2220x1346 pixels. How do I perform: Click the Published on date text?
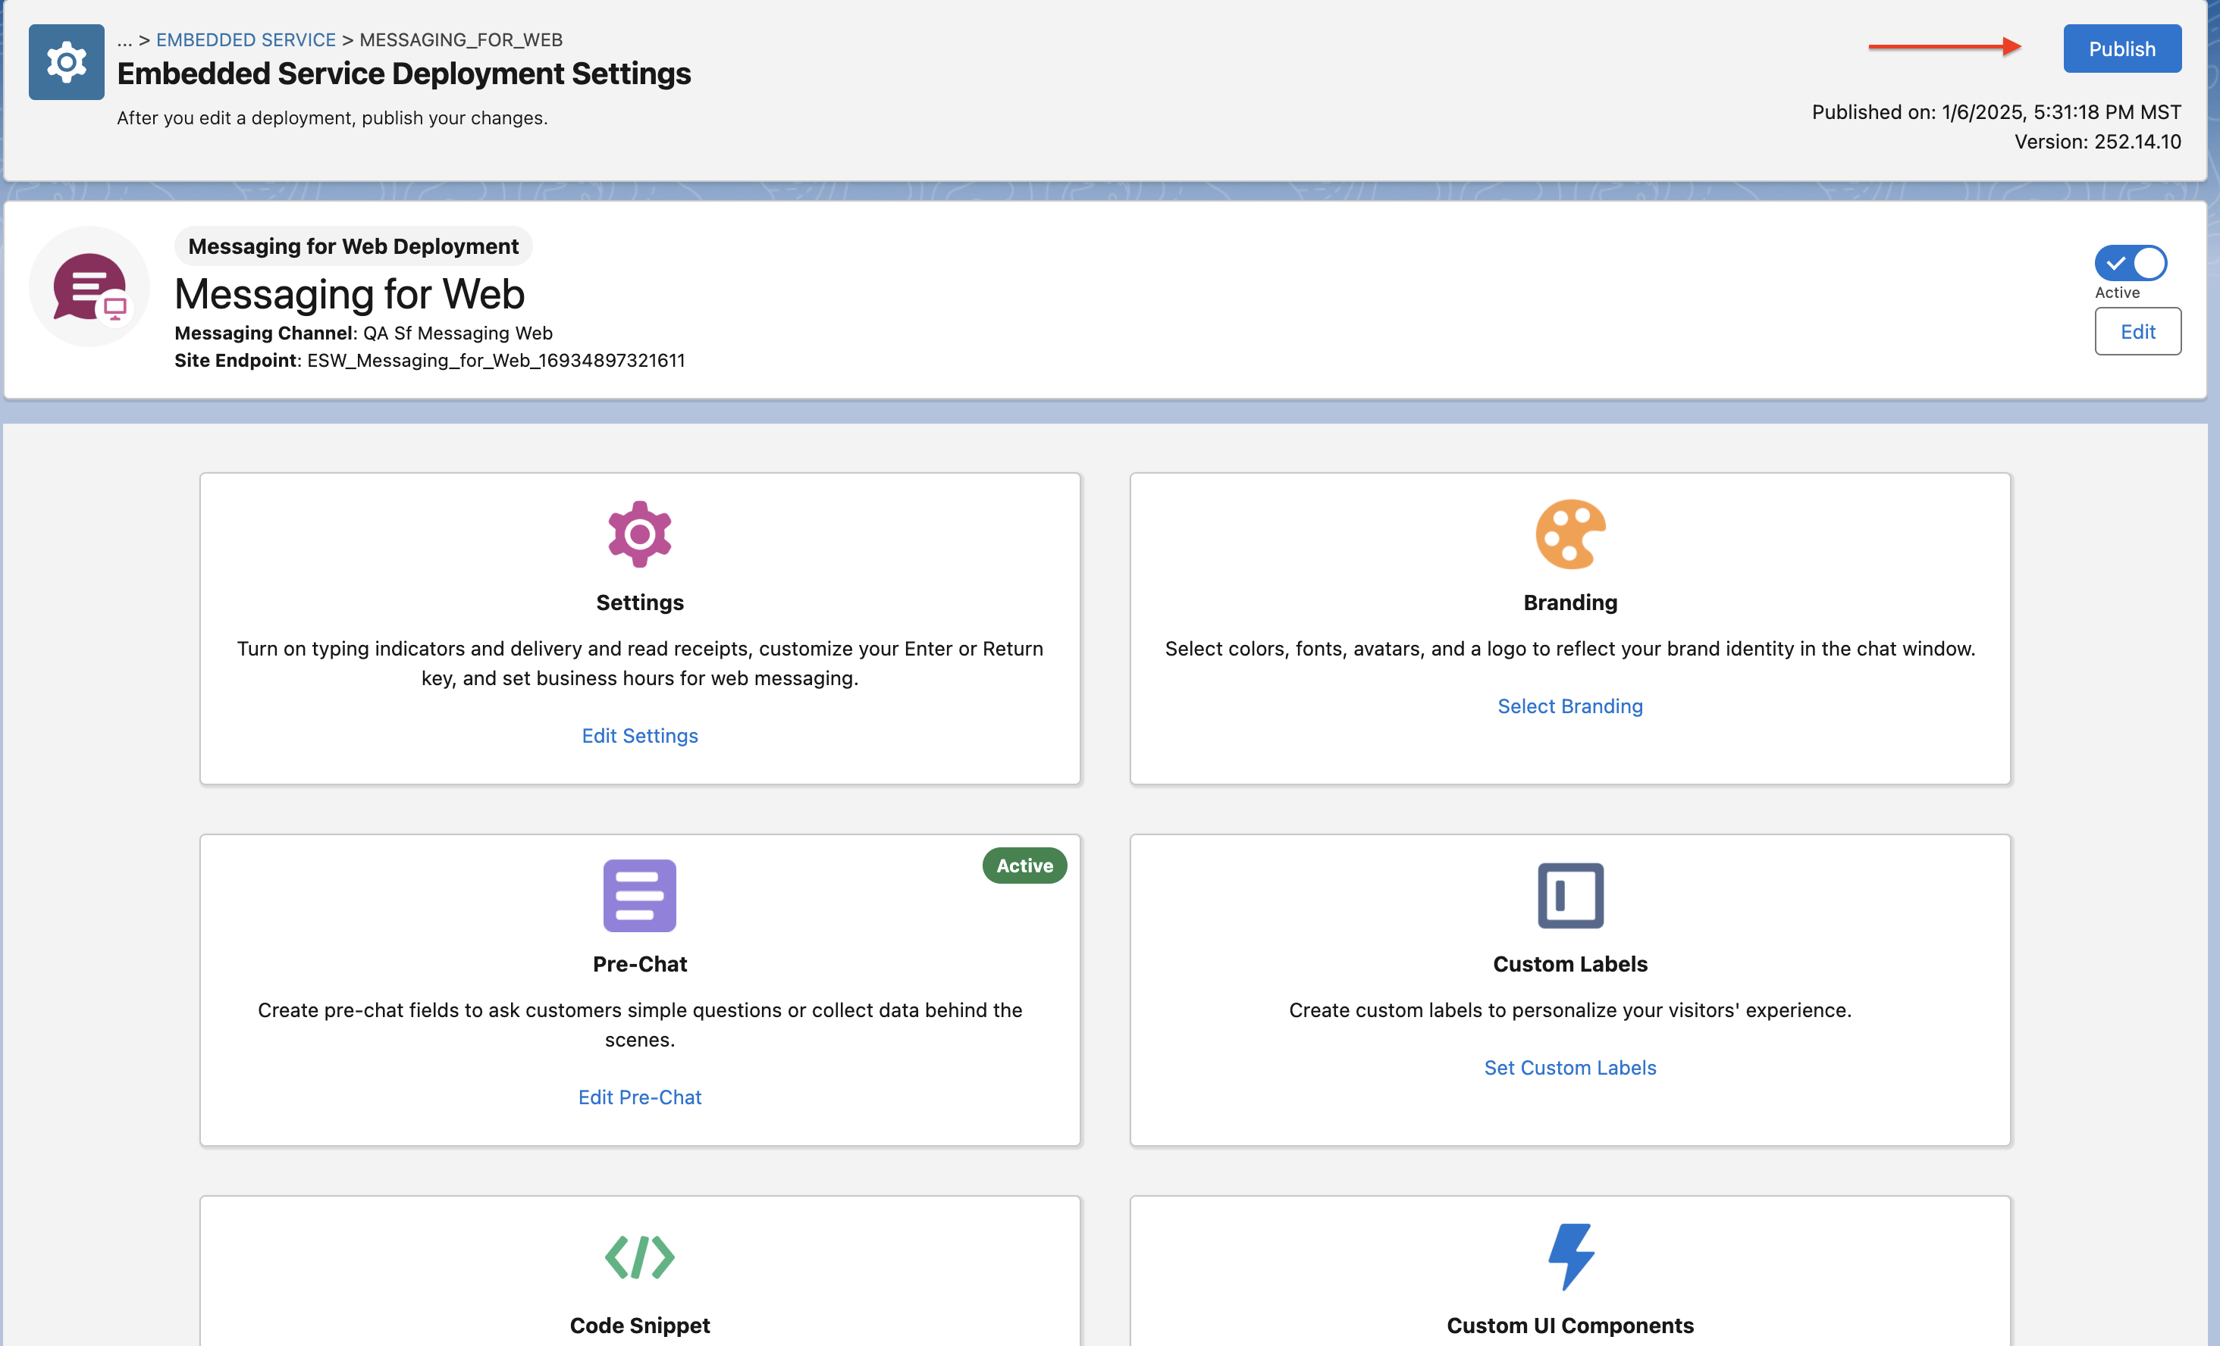click(x=1996, y=111)
